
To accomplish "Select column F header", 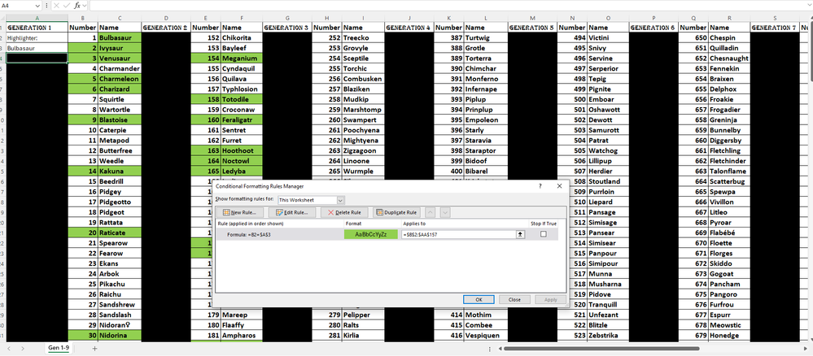I will click(242, 18).
